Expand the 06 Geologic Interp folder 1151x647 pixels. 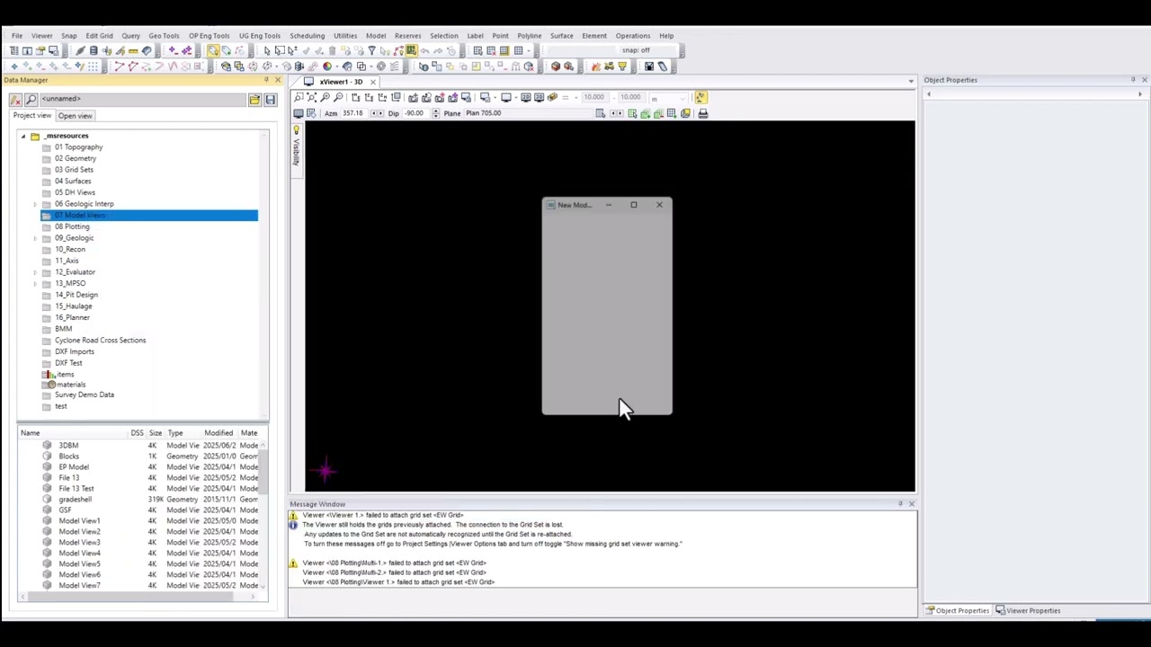pos(35,204)
